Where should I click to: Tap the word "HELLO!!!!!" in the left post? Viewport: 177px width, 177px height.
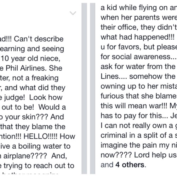click(40, 136)
